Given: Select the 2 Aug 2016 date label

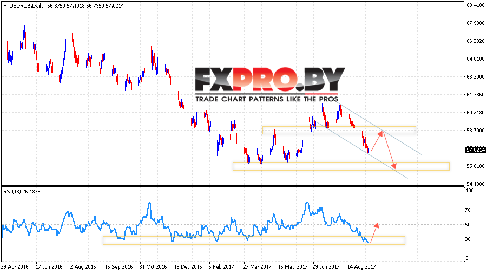Looking at the screenshot, I should click(x=83, y=267).
